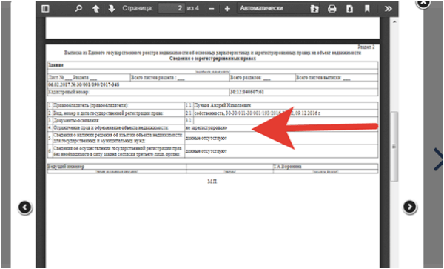Viewport: 444px width, 269px height.
Task: Select text 'не зарегистрировано'
Action: pos(206,128)
